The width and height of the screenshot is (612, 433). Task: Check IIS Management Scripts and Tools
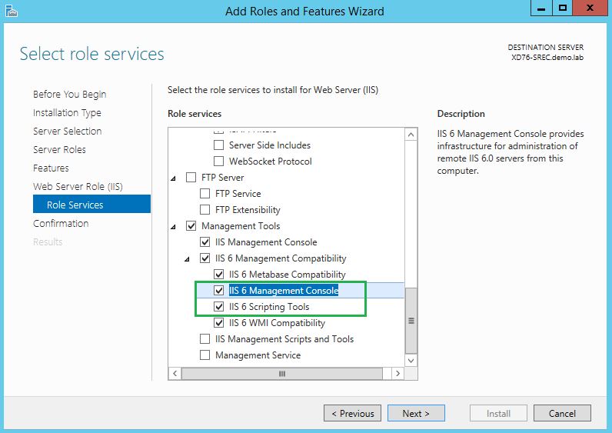coord(205,339)
